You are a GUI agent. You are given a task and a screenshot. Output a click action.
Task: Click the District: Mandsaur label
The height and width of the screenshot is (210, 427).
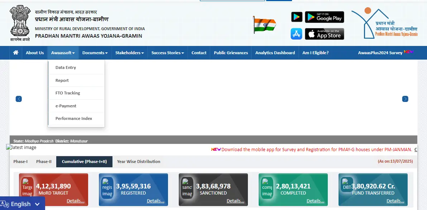coord(71,141)
